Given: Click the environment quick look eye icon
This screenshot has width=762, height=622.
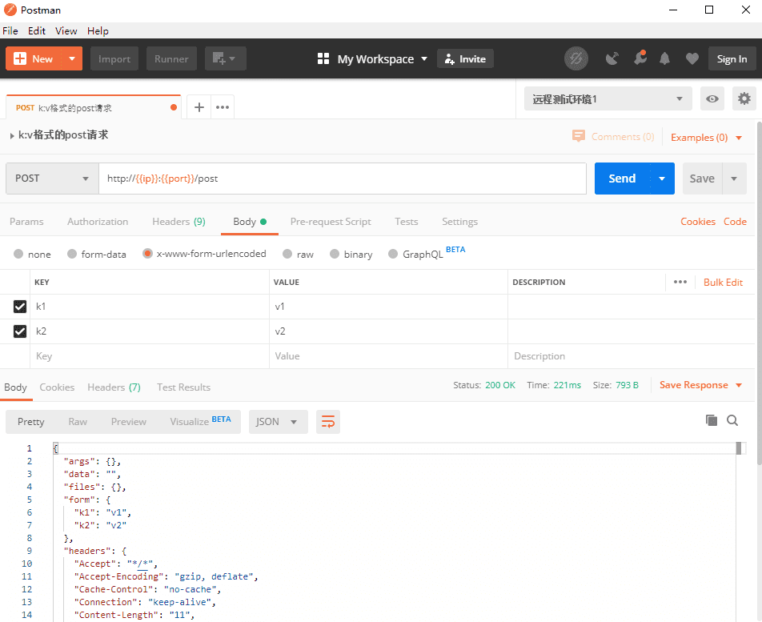Looking at the screenshot, I should (x=712, y=99).
